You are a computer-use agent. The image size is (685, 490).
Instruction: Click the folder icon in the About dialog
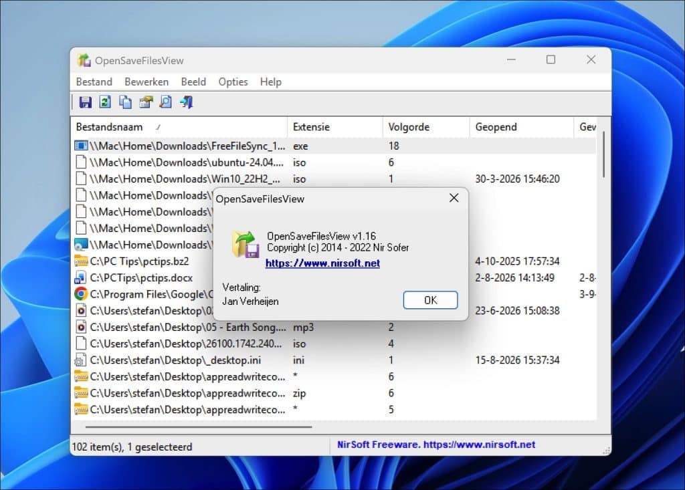[x=245, y=244]
